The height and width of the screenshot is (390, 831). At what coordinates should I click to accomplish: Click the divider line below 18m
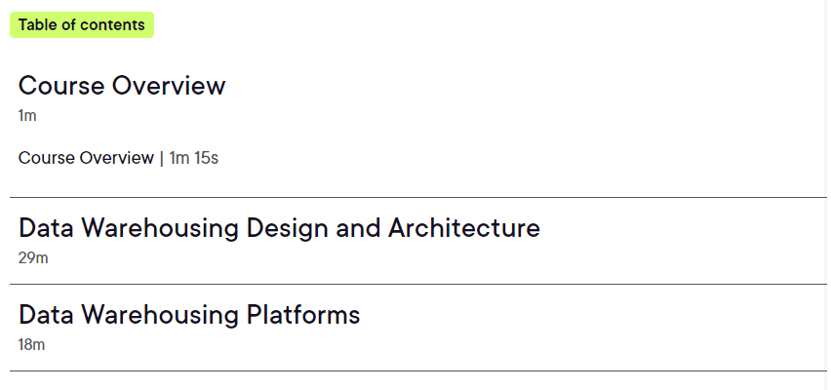[417, 370]
